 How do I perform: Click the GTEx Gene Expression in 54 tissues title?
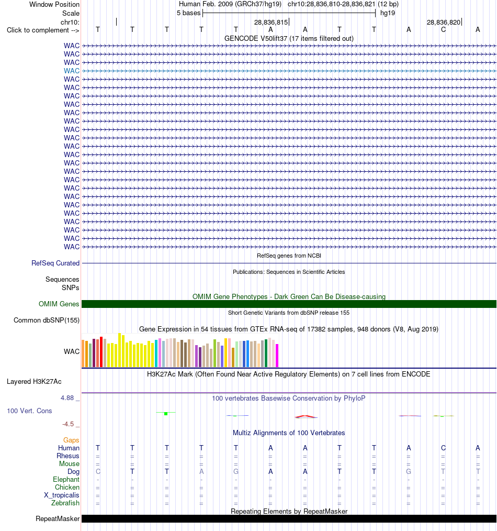click(289, 329)
